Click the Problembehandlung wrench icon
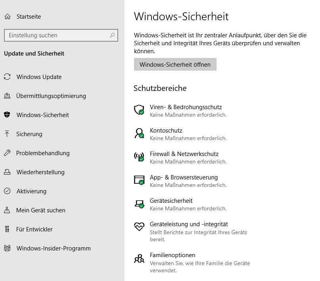Viewport: 320px width, 281px height. (x=7, y=153)
